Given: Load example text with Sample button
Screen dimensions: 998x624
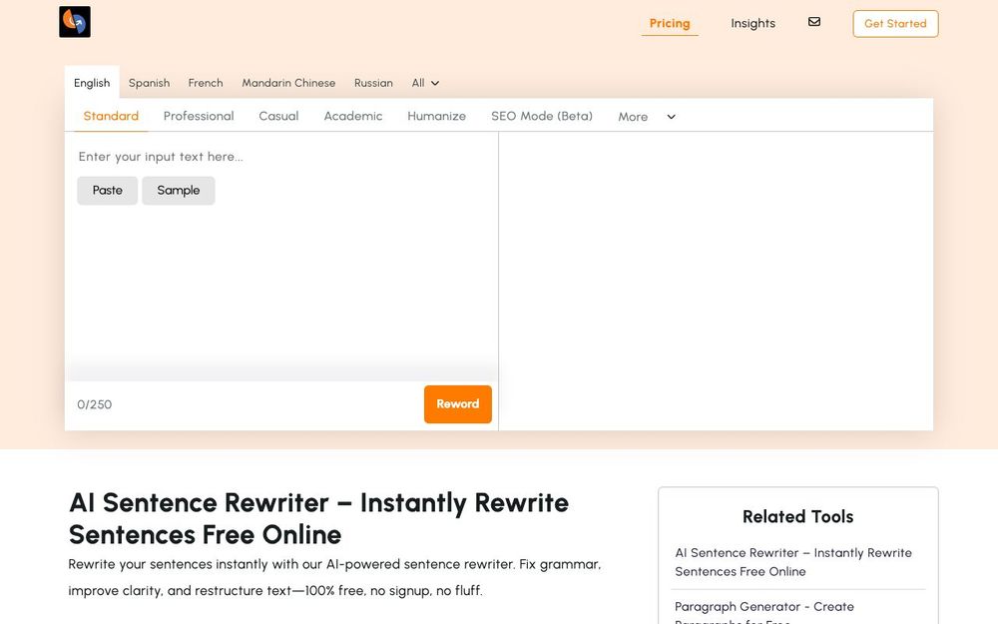Looking at the screenshot, I should tap(179, 190).
